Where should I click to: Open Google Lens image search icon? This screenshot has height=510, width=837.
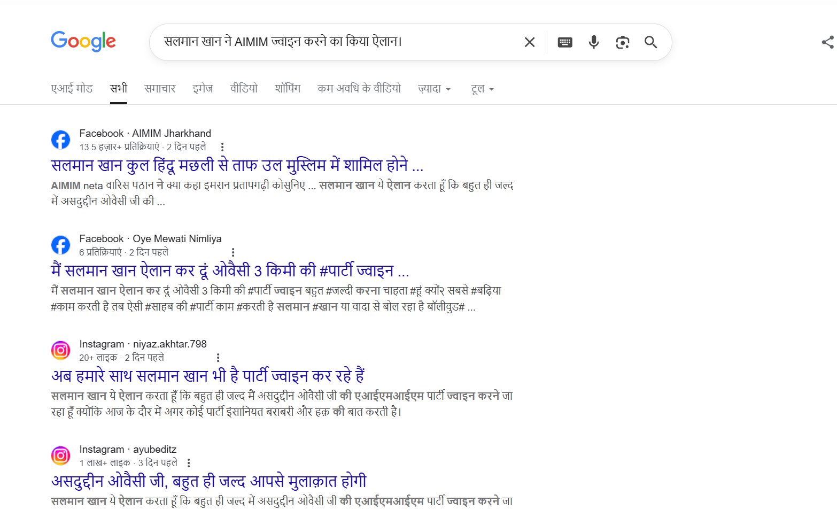[623, 42]
